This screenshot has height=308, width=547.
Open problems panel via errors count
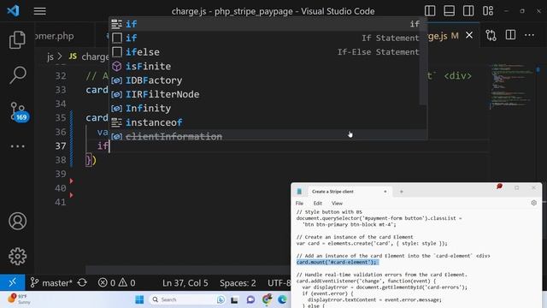[107, 282]
